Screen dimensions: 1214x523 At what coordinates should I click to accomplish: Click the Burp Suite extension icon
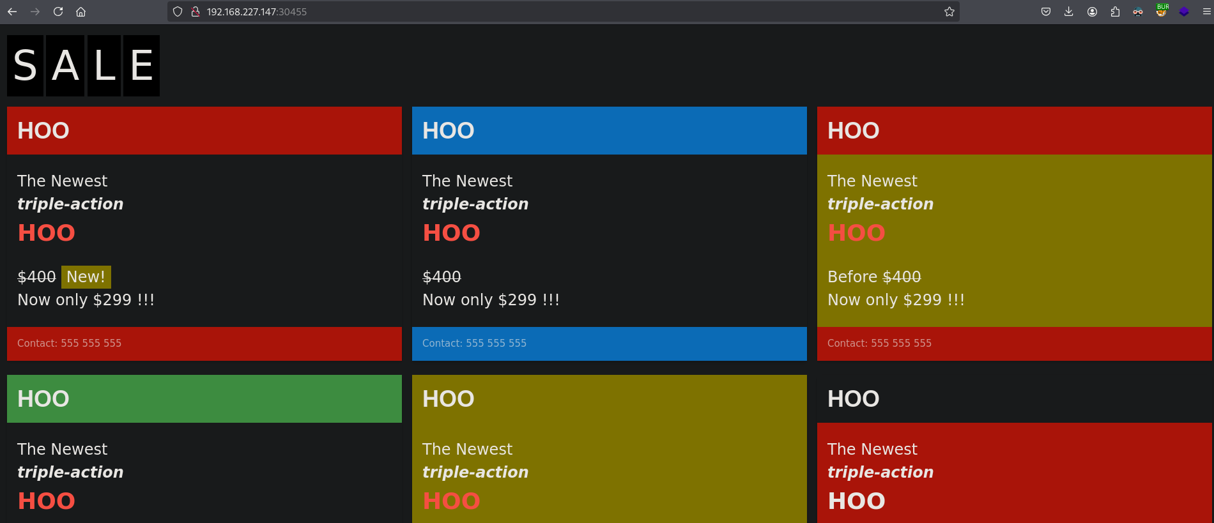(1162, 11)
